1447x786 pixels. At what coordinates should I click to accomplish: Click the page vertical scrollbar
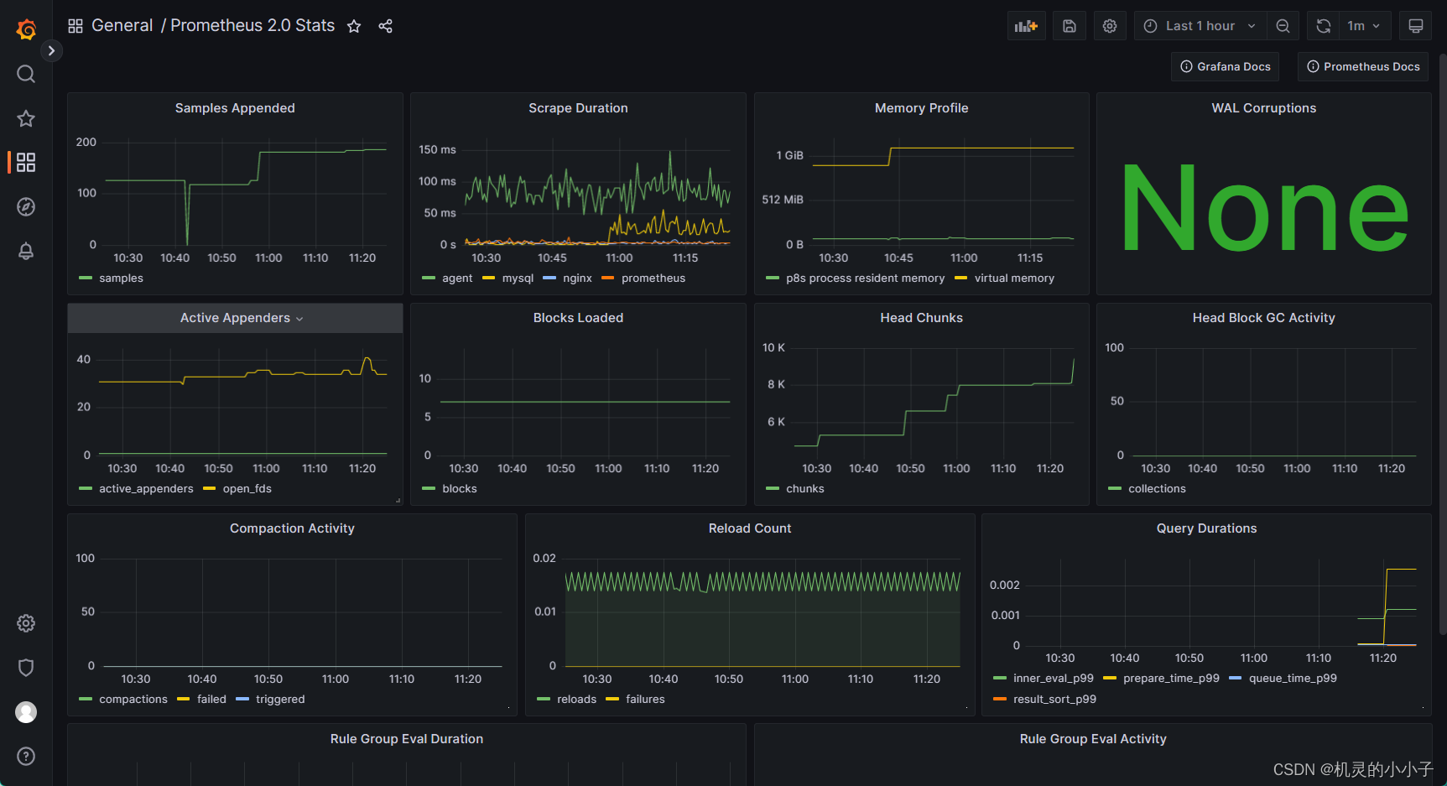point(1442,344)
